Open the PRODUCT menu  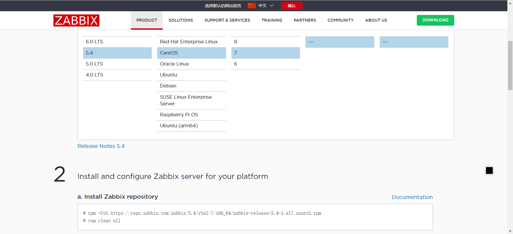coord(147,20)
